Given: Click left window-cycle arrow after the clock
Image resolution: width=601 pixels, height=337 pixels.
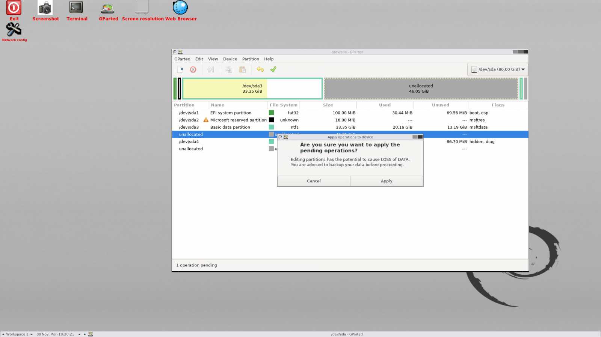Looking at the screenshot, I should point(79,334).
